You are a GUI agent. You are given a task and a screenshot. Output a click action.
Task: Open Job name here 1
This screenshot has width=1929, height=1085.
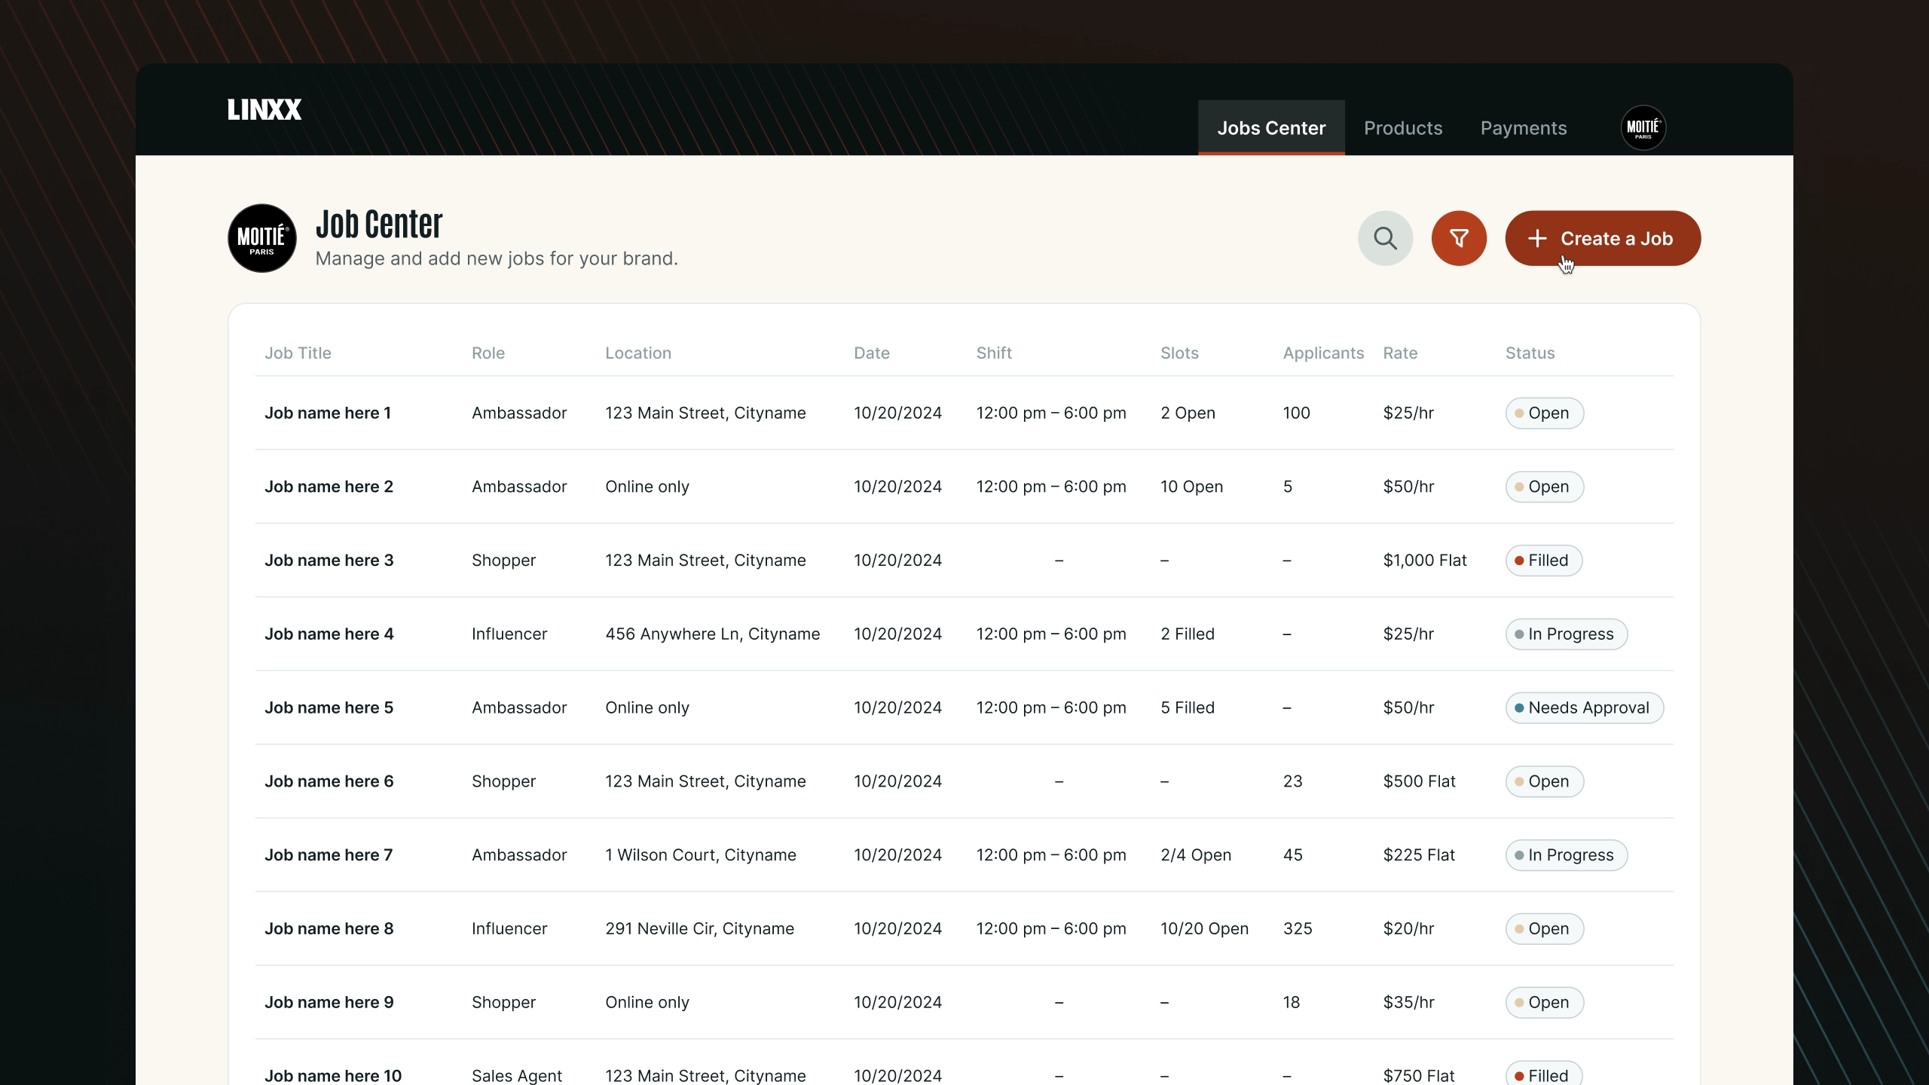[x=328, y=413]
